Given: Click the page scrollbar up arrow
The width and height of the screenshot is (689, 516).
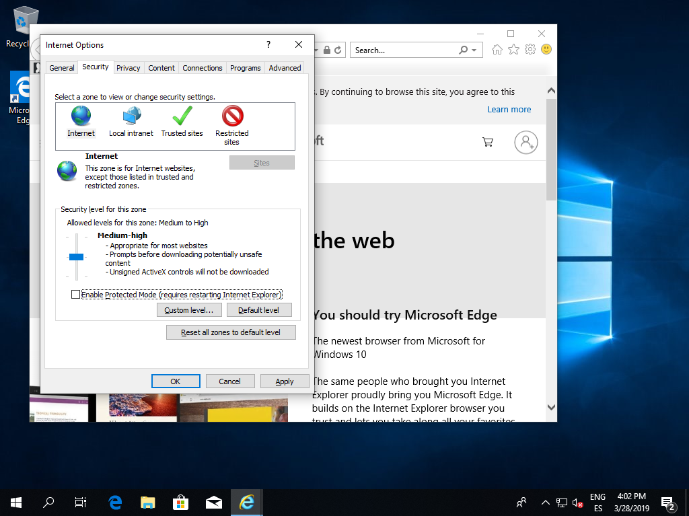Looking at the screenshot, I should [x=551, y=91].
